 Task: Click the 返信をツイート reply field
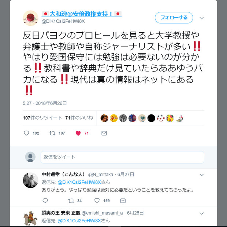122,157
